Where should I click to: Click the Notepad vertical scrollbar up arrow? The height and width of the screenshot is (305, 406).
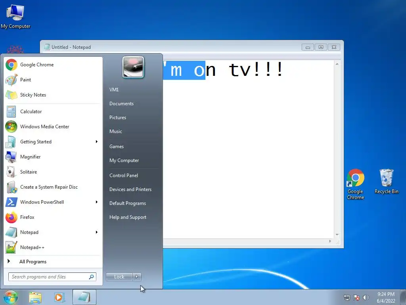coord(337,64)
